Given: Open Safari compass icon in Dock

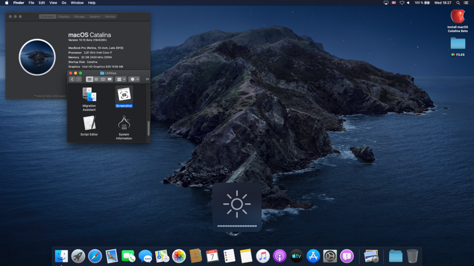Looking at the screenshot, I should click(95, 256).
